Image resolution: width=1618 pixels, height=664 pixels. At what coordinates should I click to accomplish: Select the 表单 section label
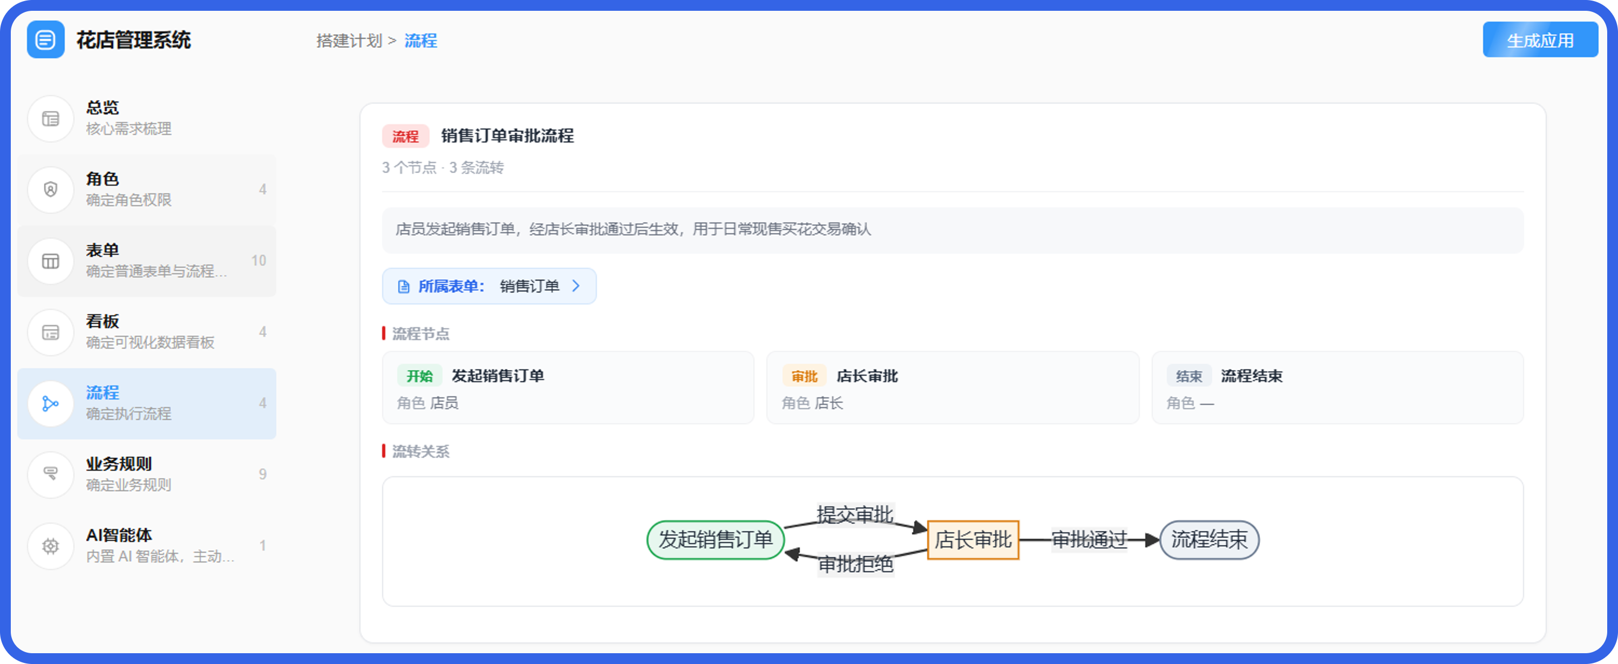[x=103, y=250]
